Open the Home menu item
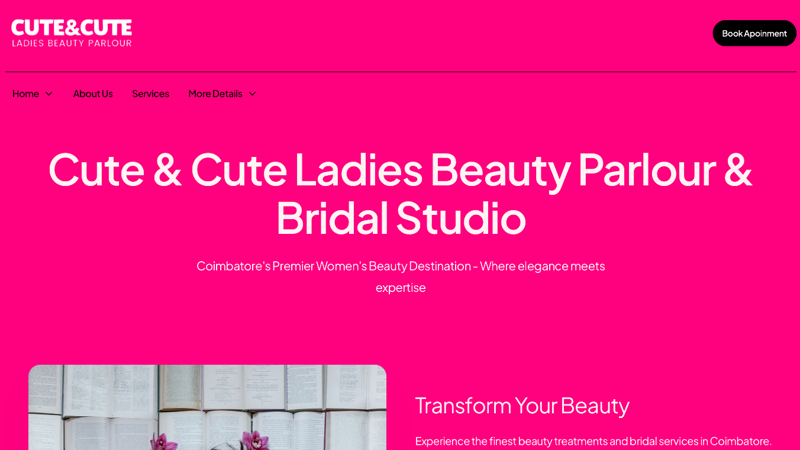 [25, 94]
